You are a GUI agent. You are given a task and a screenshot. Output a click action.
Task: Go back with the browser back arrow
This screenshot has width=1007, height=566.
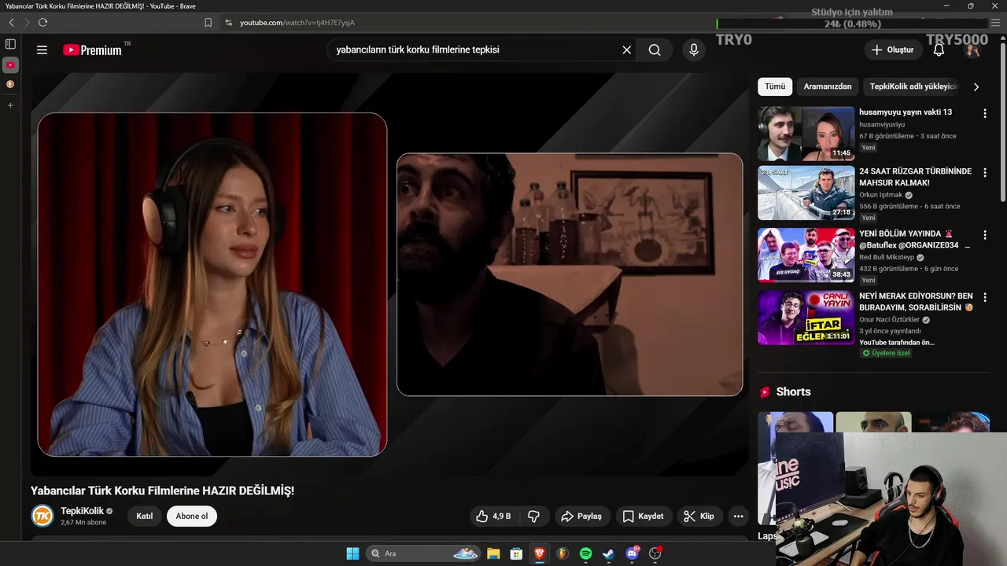tap(11, 23)
